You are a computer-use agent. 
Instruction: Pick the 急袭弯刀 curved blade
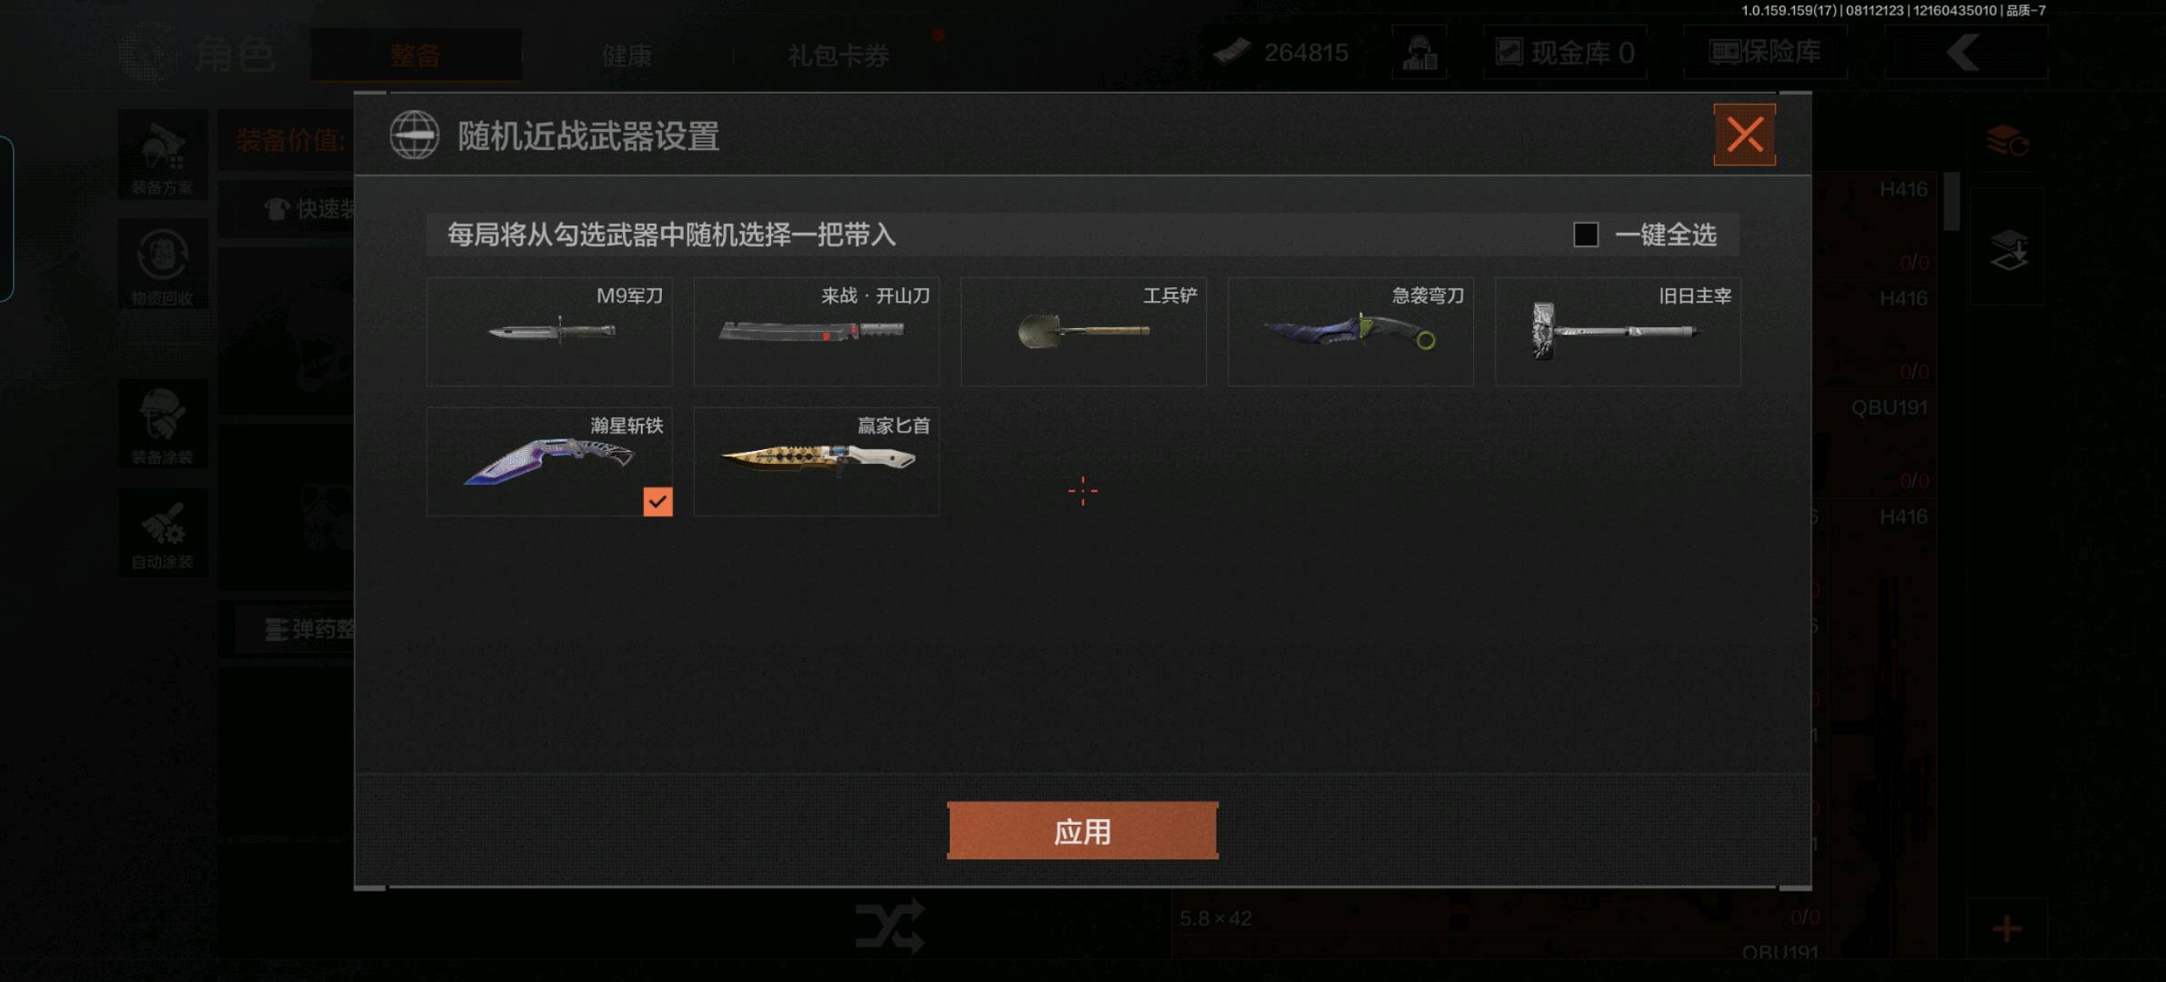pyautogui.click(x=1350, y=332)
